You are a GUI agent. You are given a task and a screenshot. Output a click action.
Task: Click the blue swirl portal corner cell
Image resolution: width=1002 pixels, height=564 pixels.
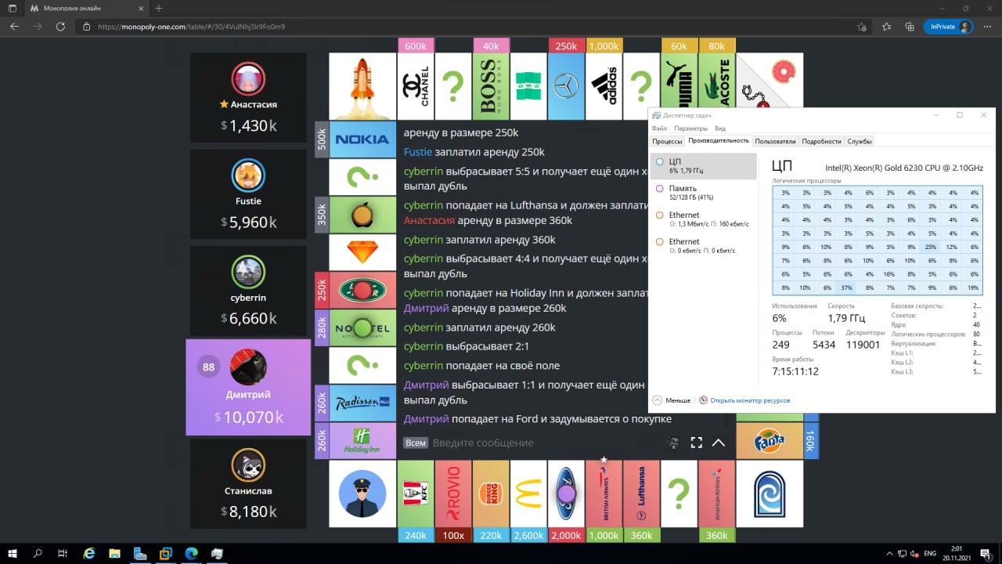pos(770,493)
